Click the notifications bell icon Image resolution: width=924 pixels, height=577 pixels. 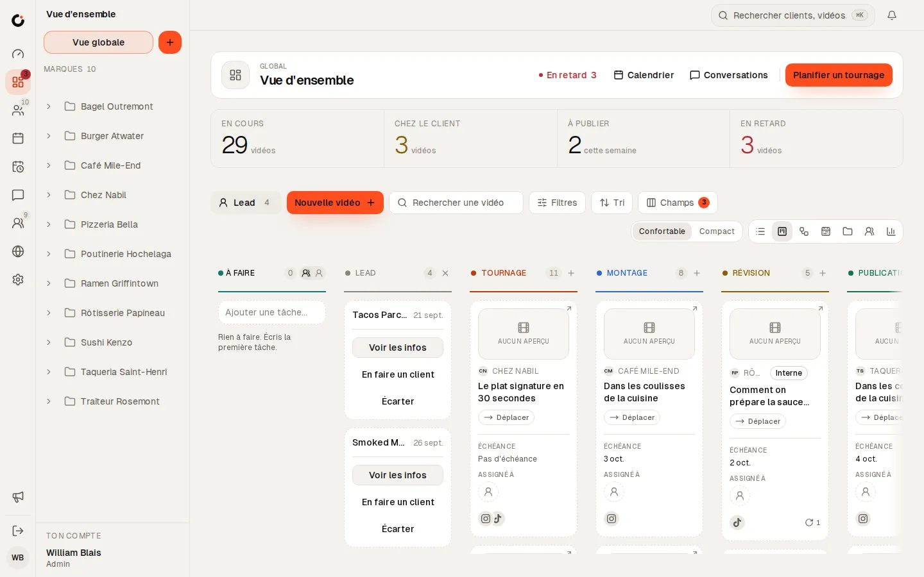point(892,15)
